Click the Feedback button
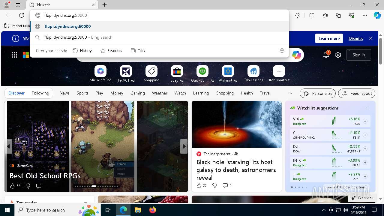This screenshot has width=384, height=216. click(x=362, y=198)
